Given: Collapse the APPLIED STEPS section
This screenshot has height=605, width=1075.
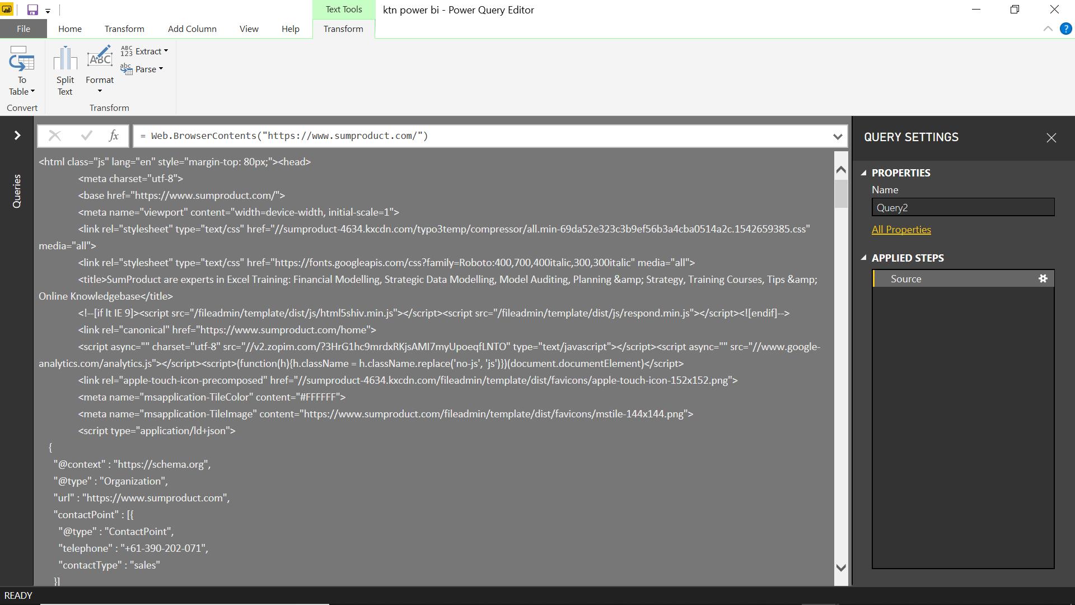Looking at the screenshot, I should pos(863,258).
